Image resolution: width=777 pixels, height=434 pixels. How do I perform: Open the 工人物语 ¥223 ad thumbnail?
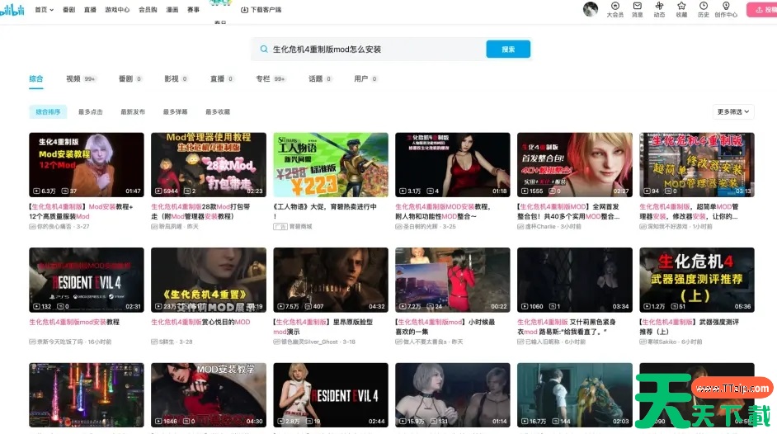tap(331, 164)
